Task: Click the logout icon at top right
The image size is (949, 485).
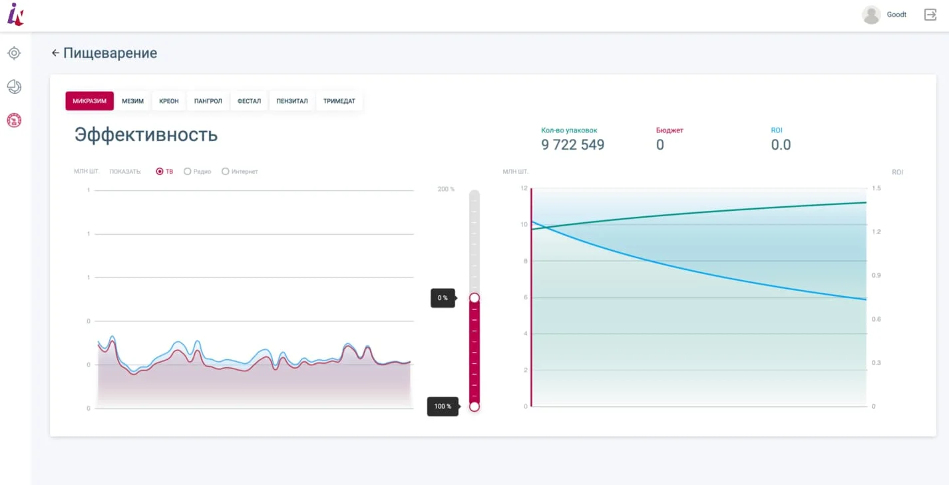Action: tap(930, 15)
